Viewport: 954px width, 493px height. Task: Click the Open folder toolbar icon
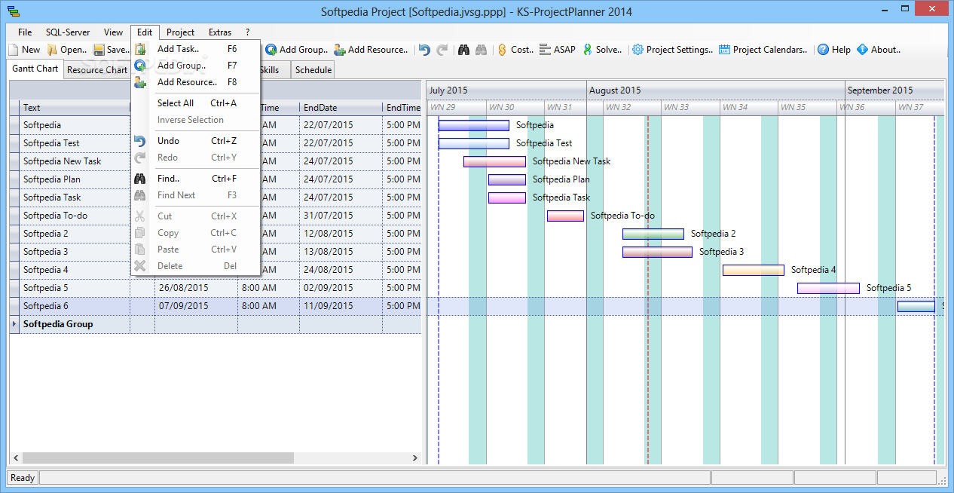pos(52,50)
